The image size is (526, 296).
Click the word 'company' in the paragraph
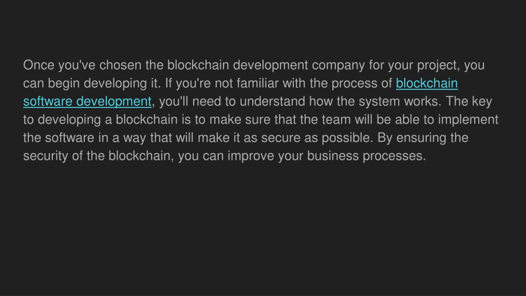tap(338, 65)
